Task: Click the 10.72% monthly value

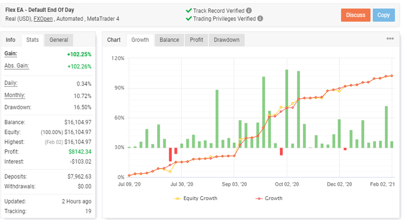Action: click(x=83, y=96)
